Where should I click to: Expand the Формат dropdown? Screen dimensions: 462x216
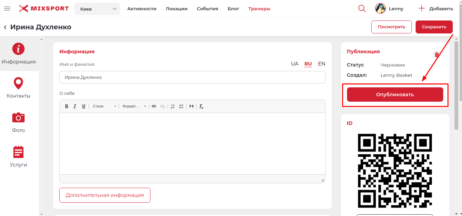[x=134, y=106]
